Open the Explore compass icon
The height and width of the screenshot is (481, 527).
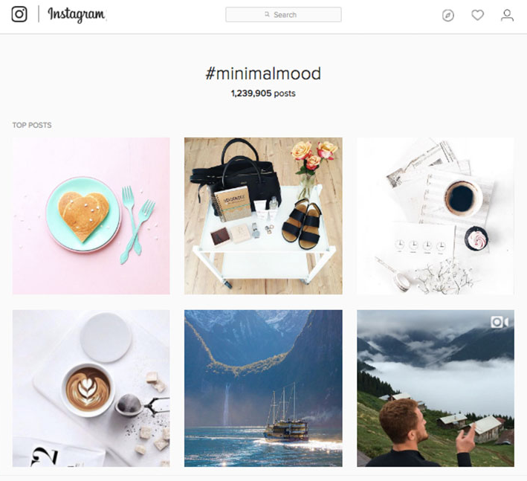coord(447,16)
